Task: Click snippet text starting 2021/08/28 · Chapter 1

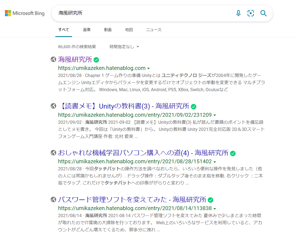Action: pyautogui.click(x=162, y=82)
